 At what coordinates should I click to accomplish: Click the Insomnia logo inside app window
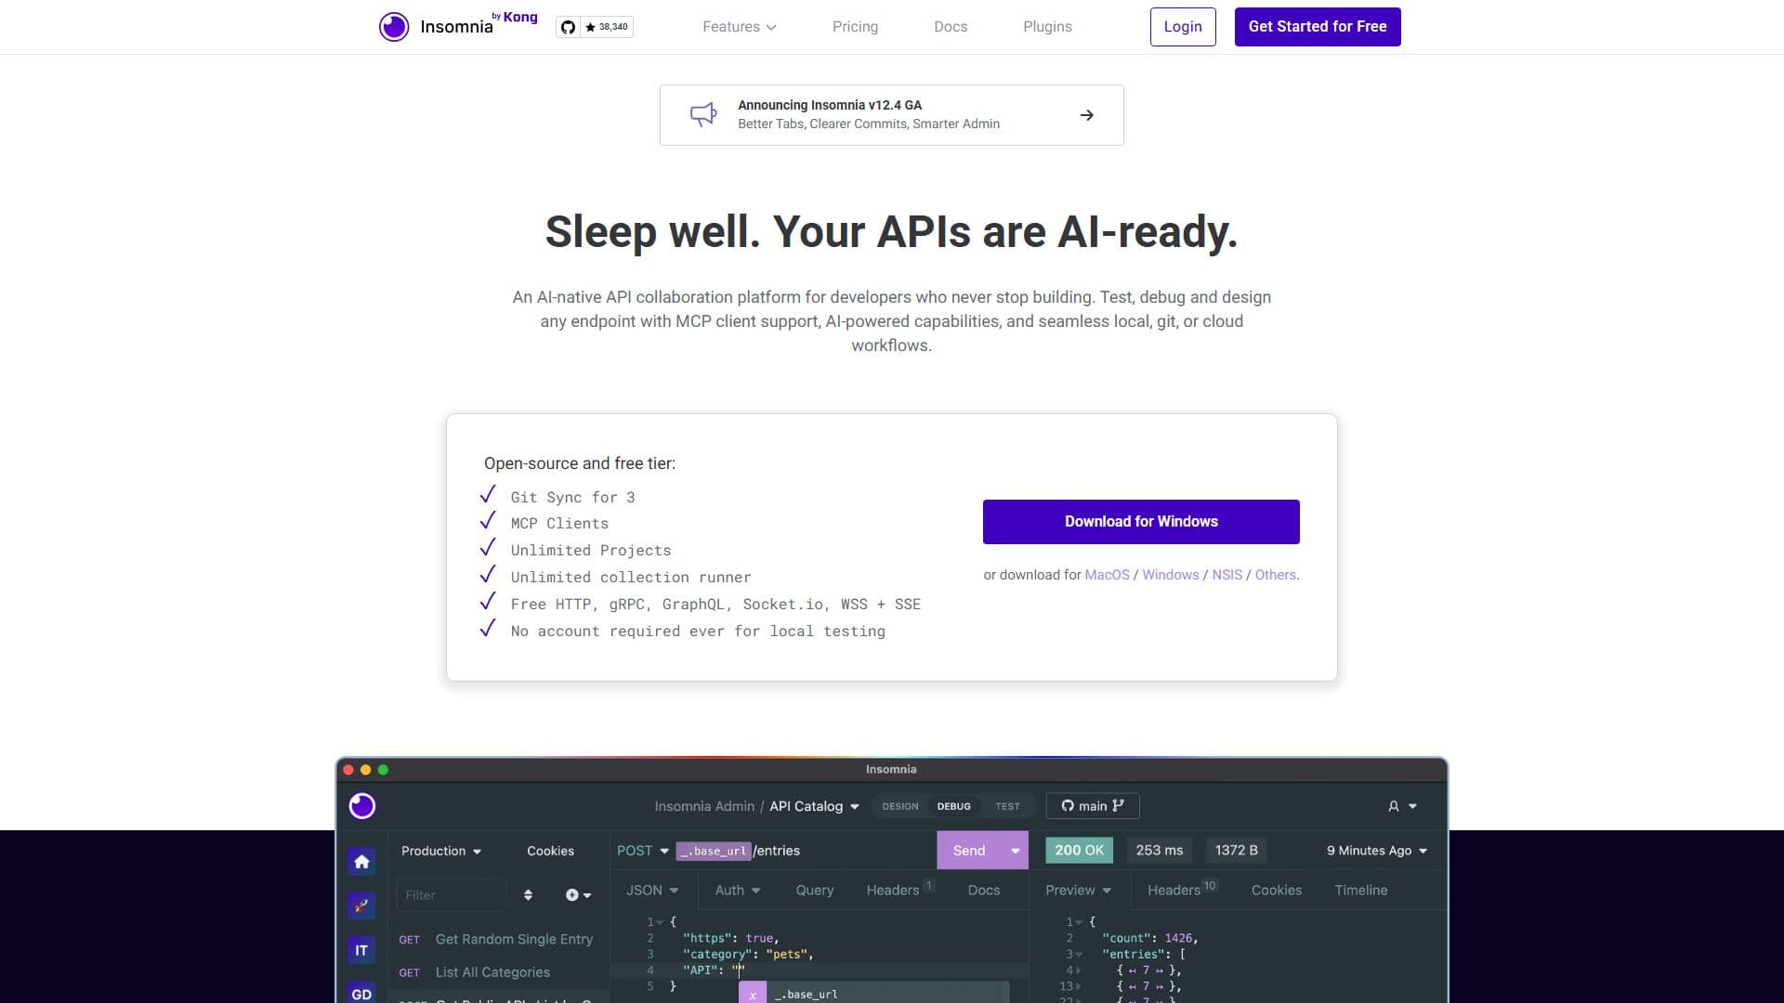tap(362, 805)
